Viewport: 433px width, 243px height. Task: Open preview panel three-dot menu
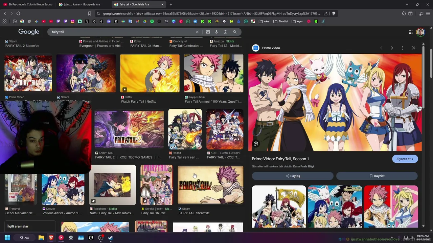point(403,48)
